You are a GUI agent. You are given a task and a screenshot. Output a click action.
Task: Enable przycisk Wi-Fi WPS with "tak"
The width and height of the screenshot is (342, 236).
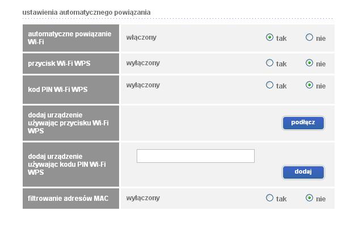click(269, 63)
